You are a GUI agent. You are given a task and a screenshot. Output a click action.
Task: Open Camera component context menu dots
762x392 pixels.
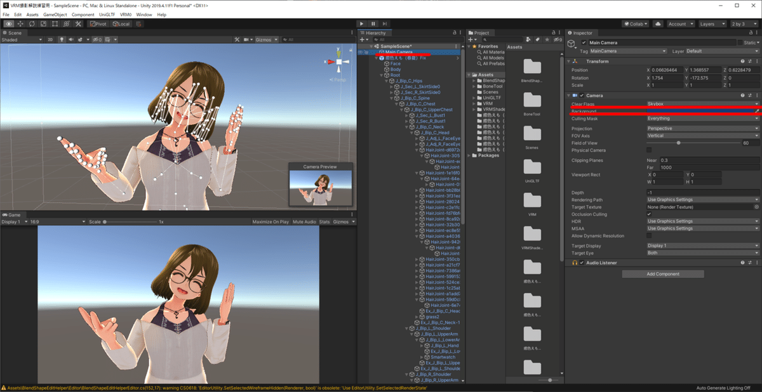[x=756, y=95]
